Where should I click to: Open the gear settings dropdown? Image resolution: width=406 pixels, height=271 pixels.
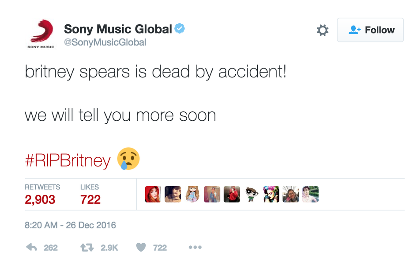click(x=323, y=30)
